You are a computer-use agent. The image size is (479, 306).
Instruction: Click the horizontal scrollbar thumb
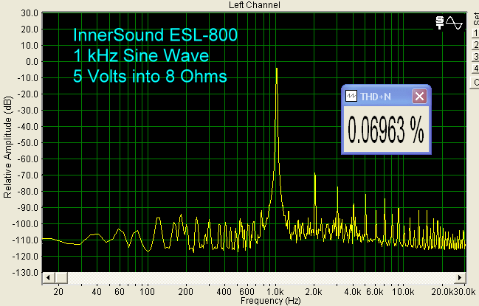61,278
